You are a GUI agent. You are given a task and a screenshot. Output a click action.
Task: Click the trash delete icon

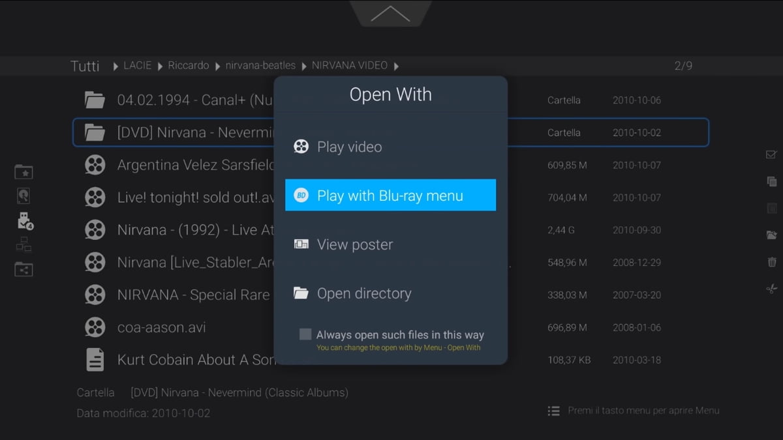tap(772, 262)
